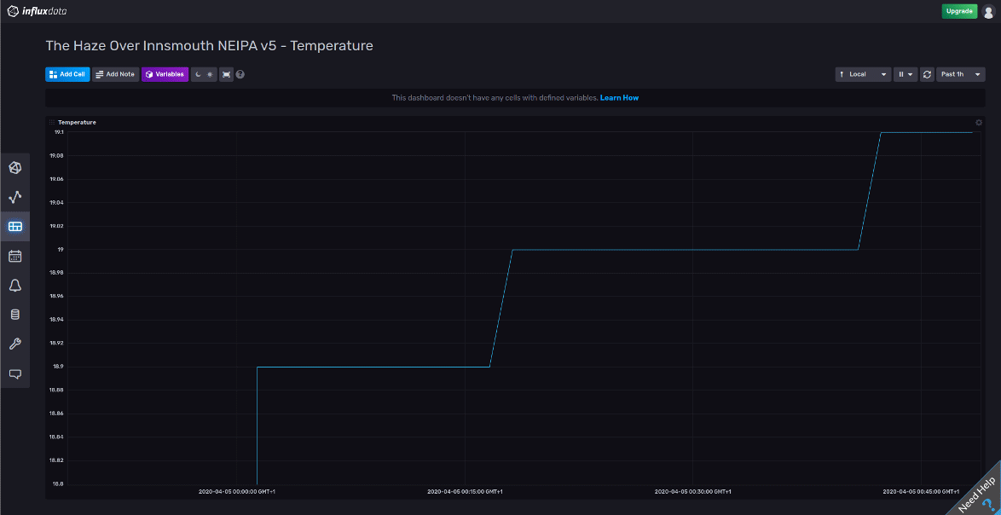Open the feedback chat icon
1001x515 pixels.
(x=14, y=373)
